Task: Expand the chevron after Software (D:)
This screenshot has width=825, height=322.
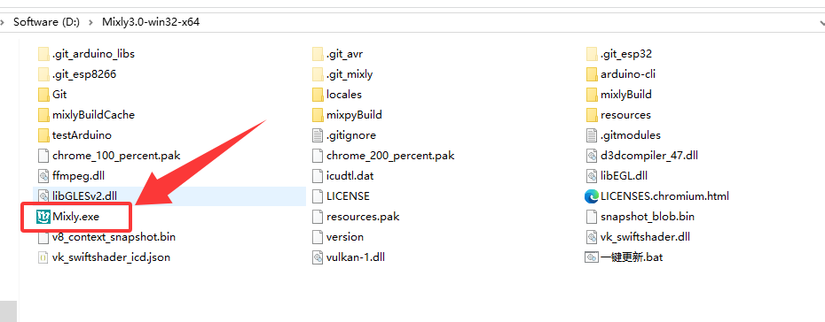Action: (x=90, y=22)
